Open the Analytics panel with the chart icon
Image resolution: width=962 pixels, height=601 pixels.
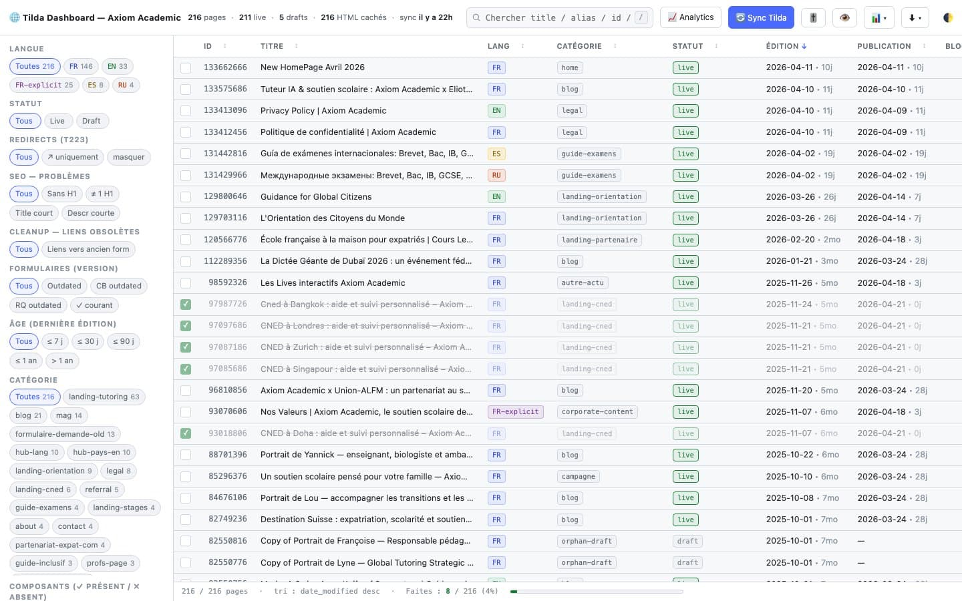pos(691,17)
